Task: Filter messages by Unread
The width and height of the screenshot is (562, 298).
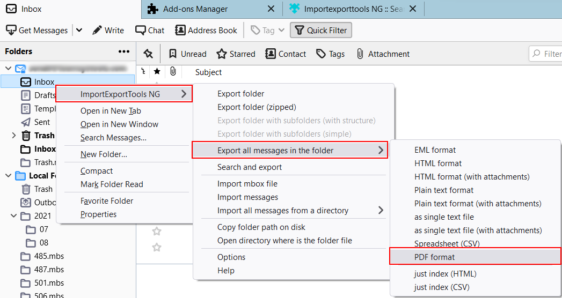Action: [x=188, y=54]
